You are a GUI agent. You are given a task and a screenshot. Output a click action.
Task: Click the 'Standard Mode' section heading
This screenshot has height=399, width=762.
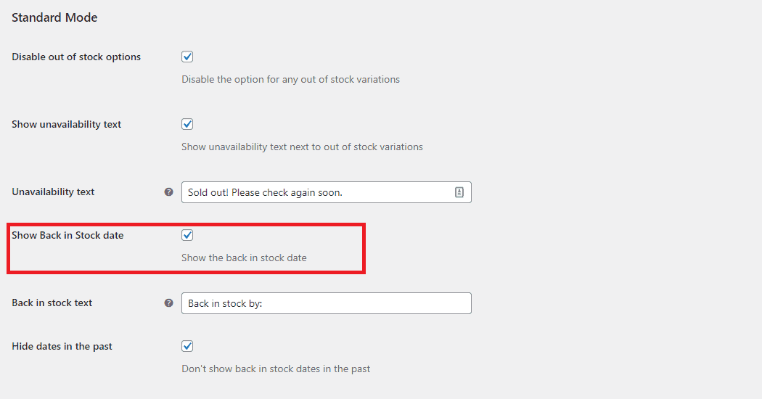54,17
